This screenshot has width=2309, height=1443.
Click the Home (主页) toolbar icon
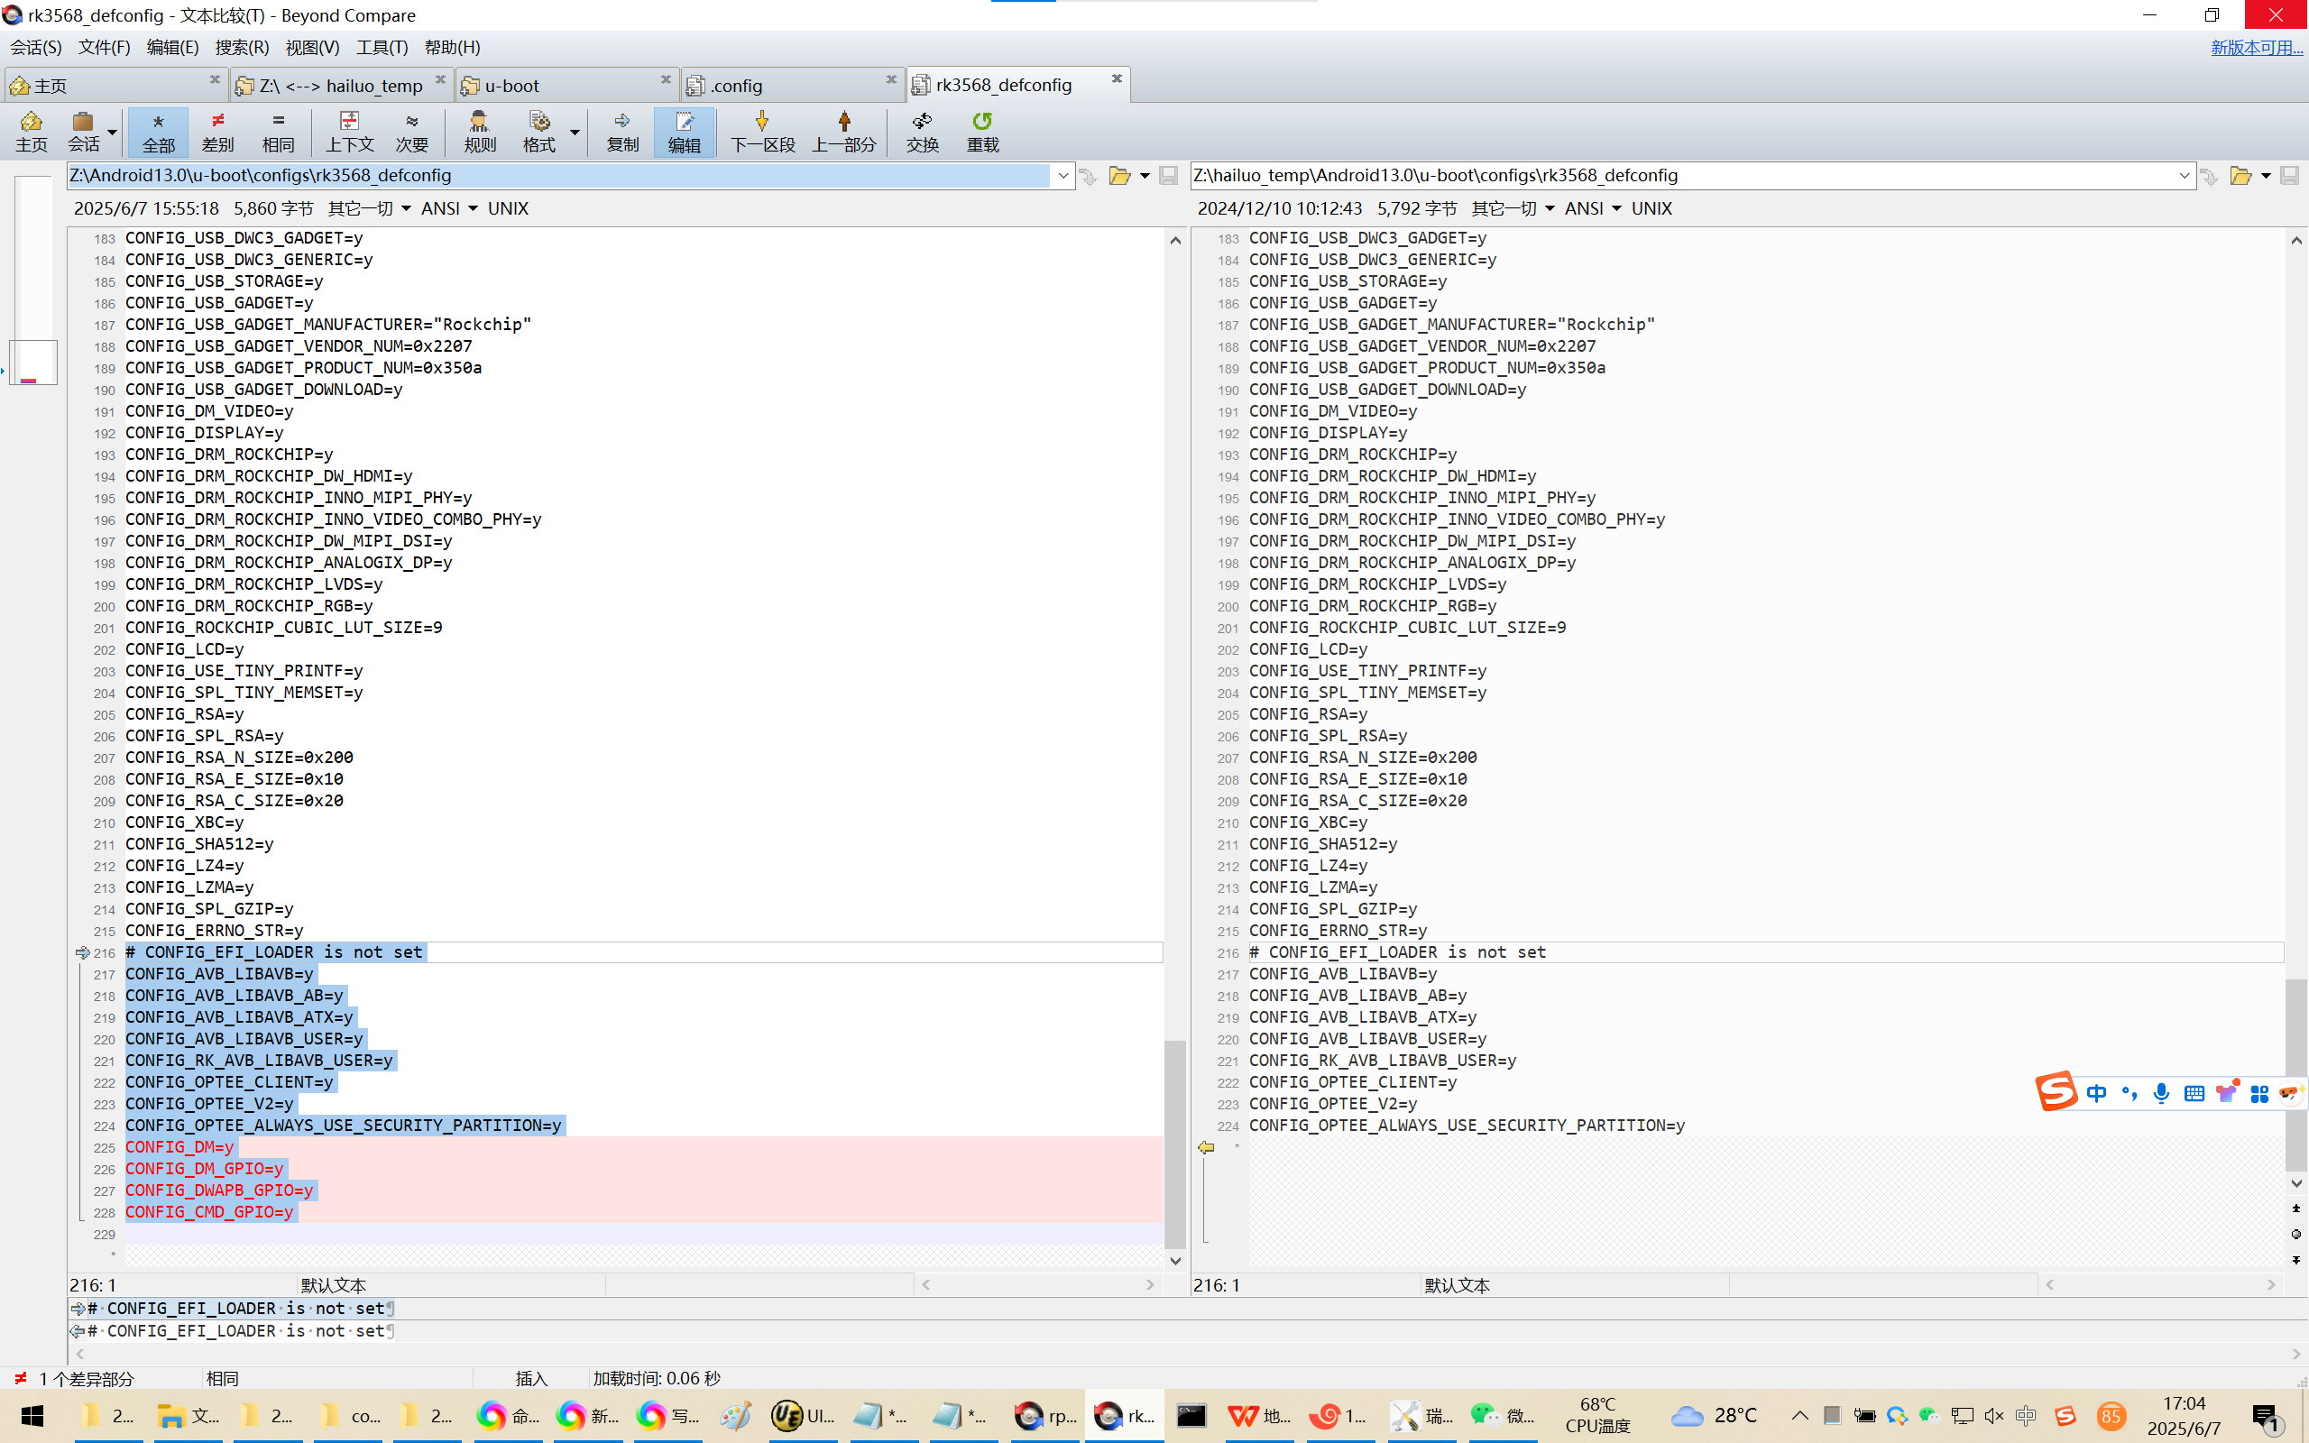(31, 131)
